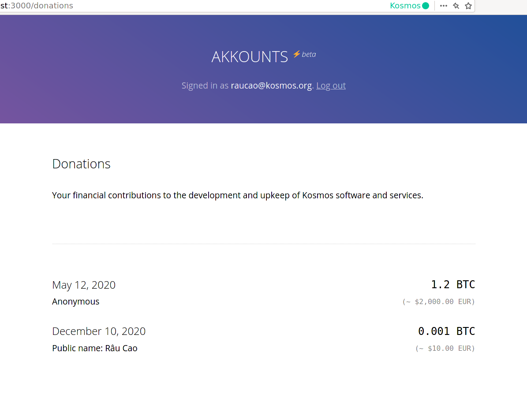527x405 pixels.
Task: Click Public name: Râu Cao text
Action: [x=95, y=348]
